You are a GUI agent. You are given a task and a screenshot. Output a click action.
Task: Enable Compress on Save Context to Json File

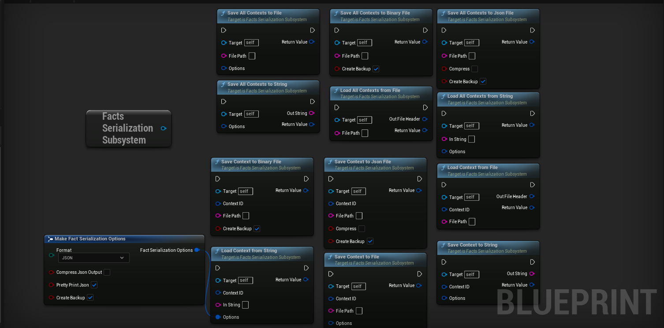[362, 228]
